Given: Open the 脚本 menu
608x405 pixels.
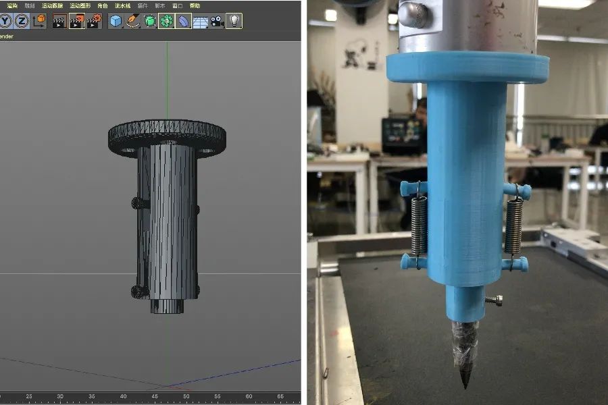Looking at the screenshot, I should click(159, 5).
